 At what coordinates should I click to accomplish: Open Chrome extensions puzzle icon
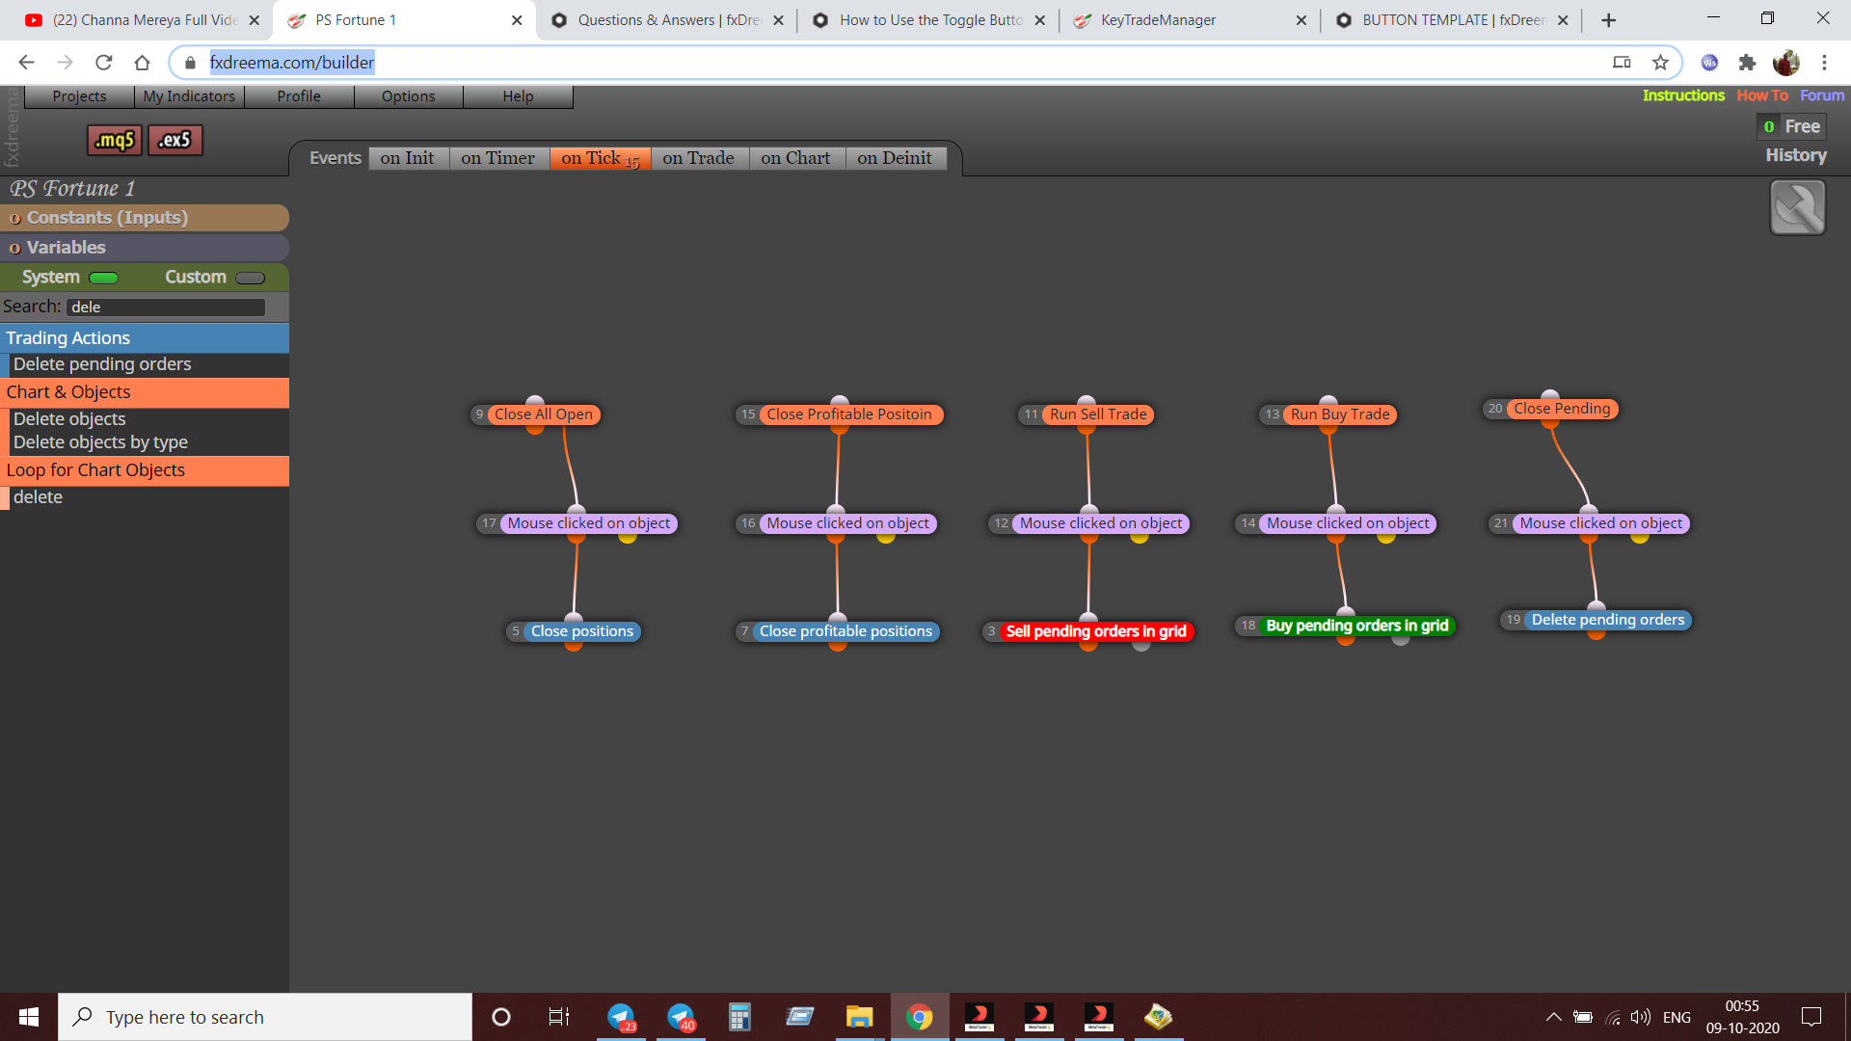[x=1747, y=63]
